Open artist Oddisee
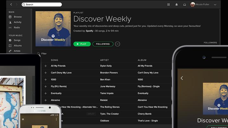Viewport: 228px width, 128px height. 104,121
